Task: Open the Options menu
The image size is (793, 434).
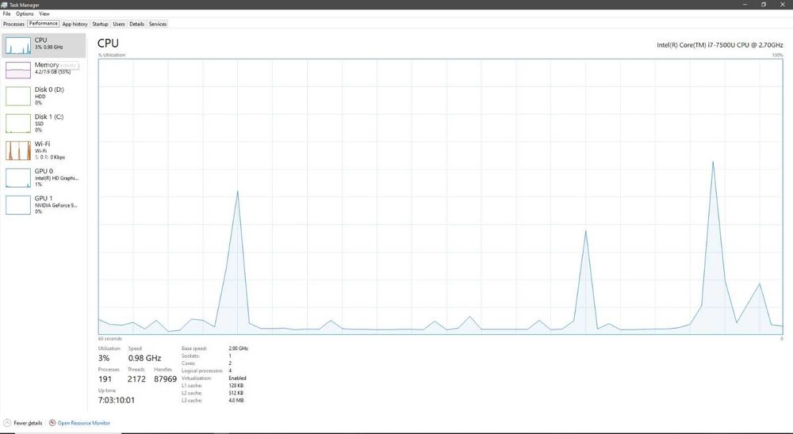Action: pos(25,13)
